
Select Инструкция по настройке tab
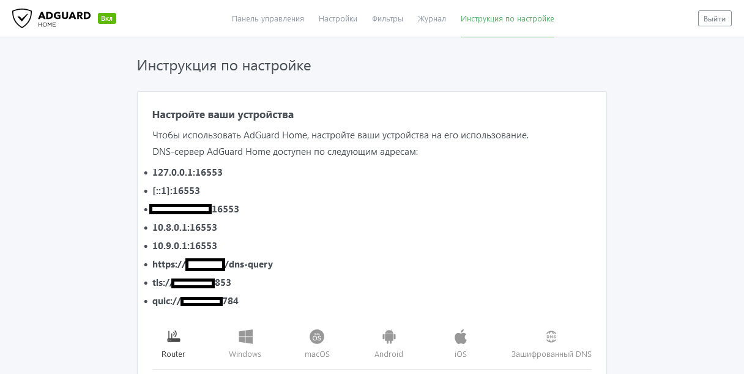click(507, 18)
